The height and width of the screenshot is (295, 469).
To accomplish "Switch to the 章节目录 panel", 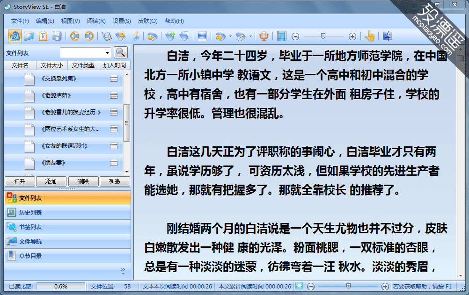I will 67,256.
